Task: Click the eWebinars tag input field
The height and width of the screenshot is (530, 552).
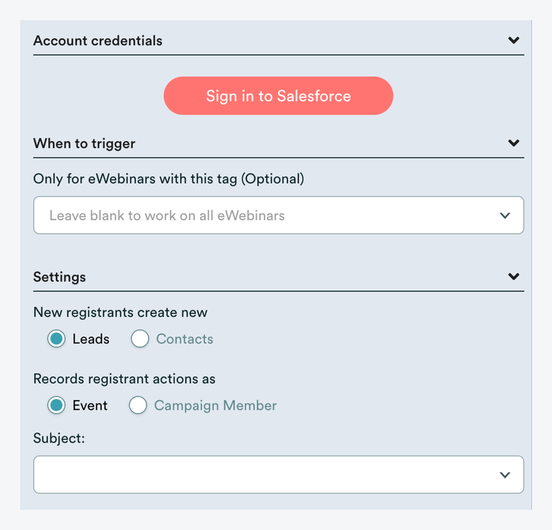Action: coord(225,215)
